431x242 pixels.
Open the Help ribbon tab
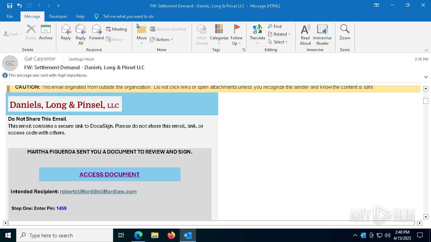[x=80, y=16]
